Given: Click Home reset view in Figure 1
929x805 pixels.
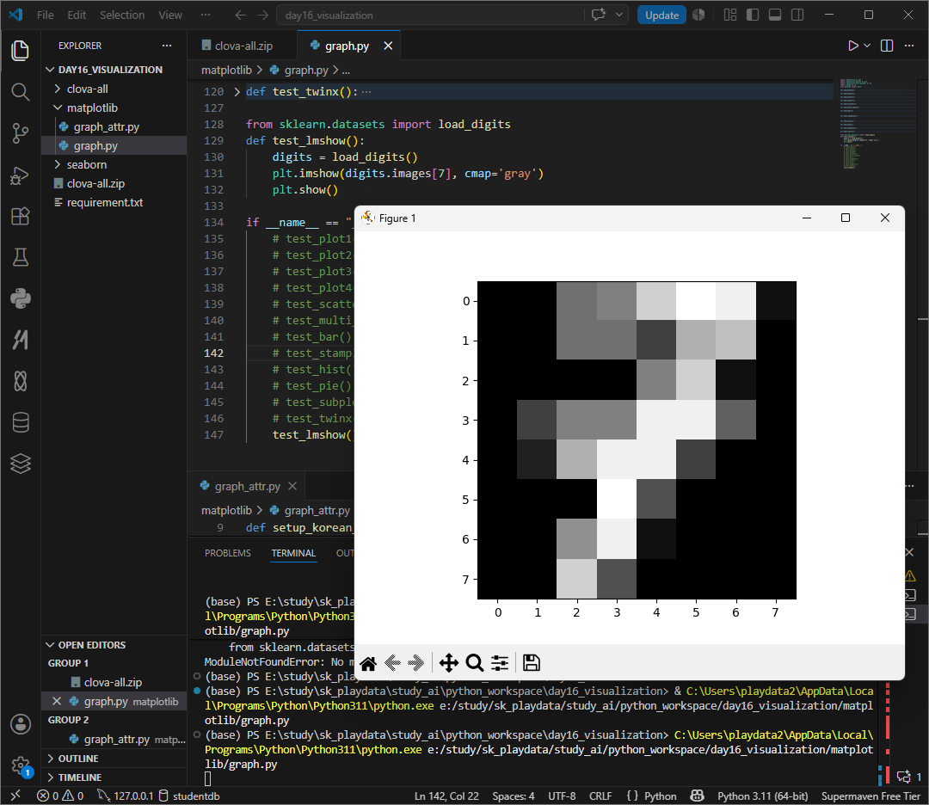Looking at the screenshot, I should pos(368,663).
